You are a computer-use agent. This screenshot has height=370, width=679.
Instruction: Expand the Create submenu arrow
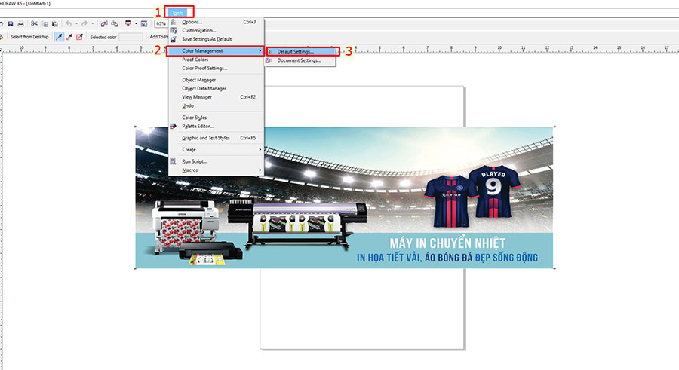(x=260, y=149)
